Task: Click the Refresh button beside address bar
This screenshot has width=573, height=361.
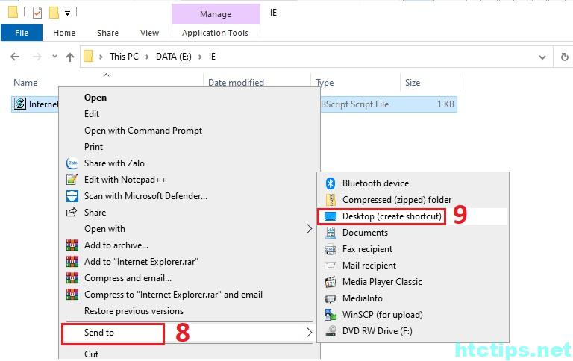Action: coord(564,57)
